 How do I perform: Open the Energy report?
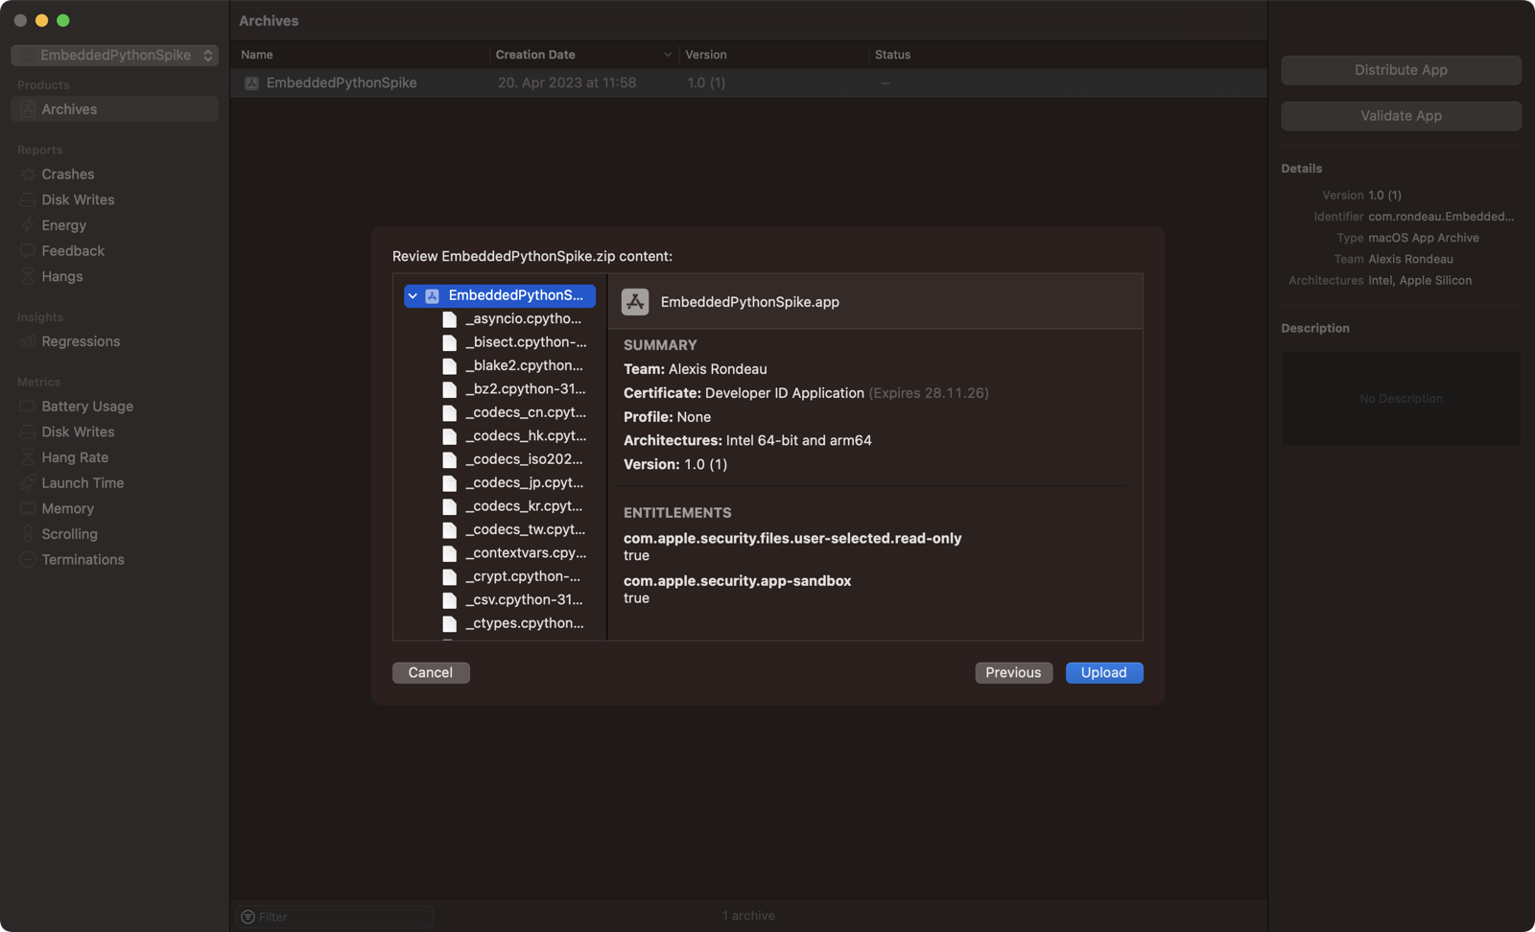[x=114, y=225]
